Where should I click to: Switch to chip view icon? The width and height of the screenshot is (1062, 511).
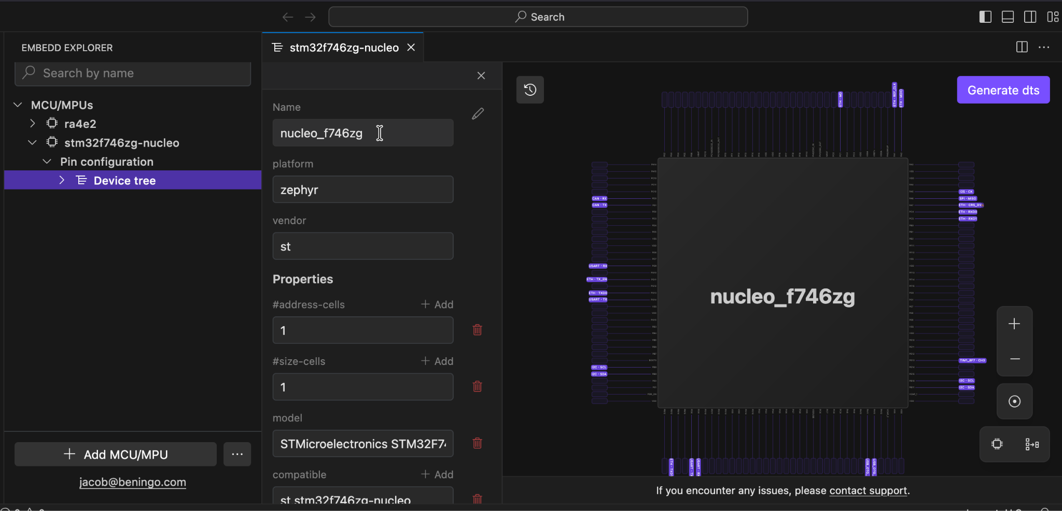pyautogui.click(x=997, y=444)
